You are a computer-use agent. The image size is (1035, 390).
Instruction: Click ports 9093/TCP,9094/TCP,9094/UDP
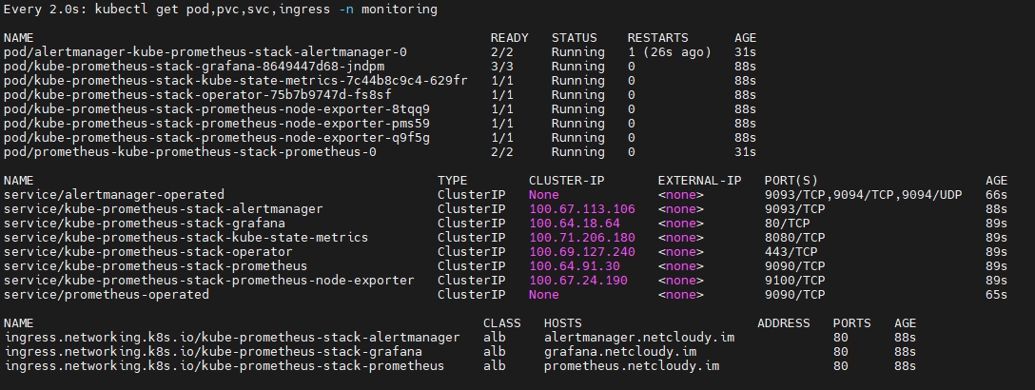863,195
